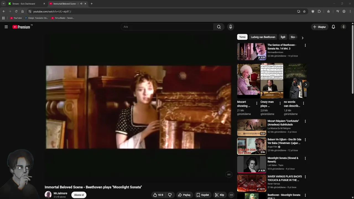Open the notifications bell

click(x=333, y=27)
